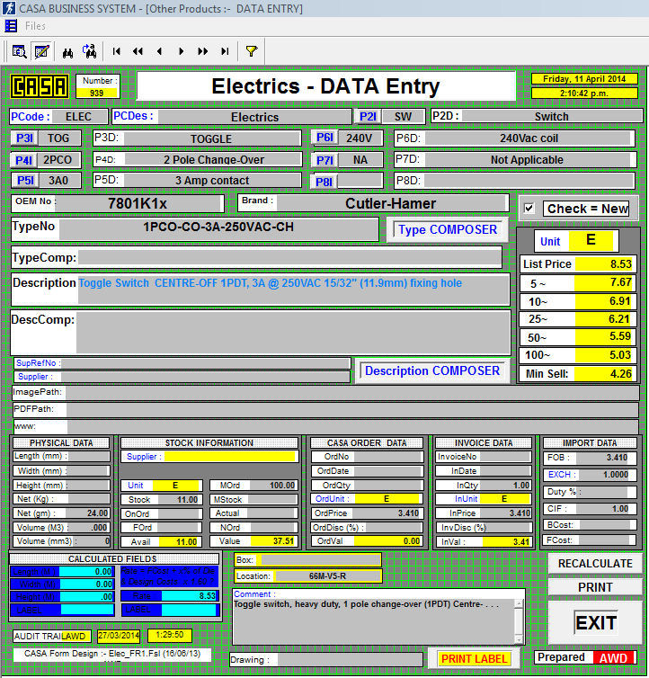This screenshot has width=649, height=678.
Task: Open Find with the binoculars icon
Action: tap(68, 52)
